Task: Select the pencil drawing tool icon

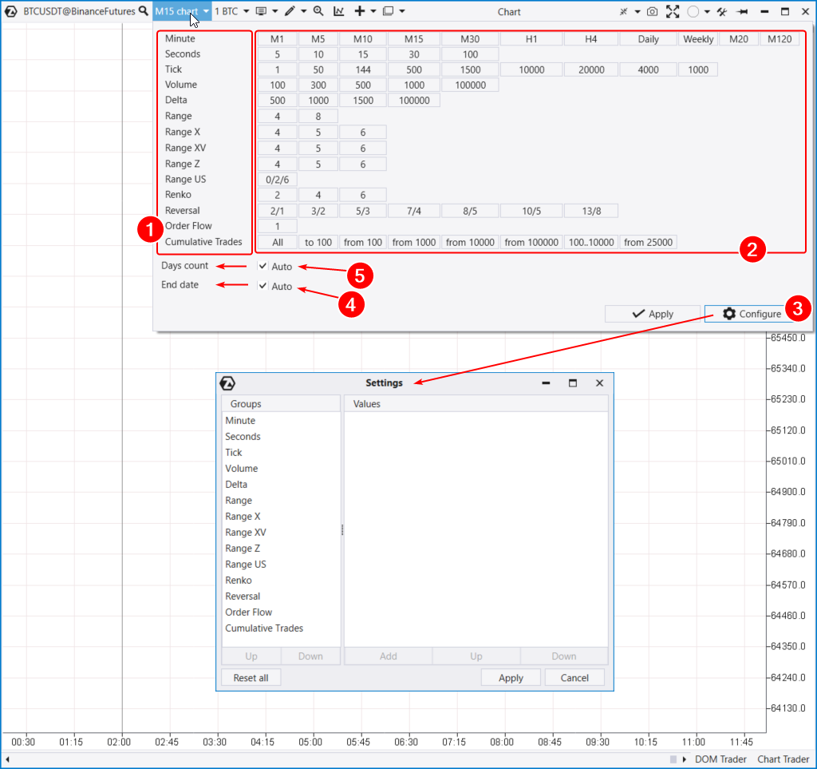Action: (289, 11)
